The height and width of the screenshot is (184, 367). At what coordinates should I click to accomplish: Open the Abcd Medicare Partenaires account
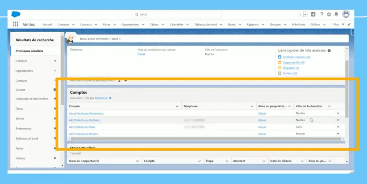point(86,114)
